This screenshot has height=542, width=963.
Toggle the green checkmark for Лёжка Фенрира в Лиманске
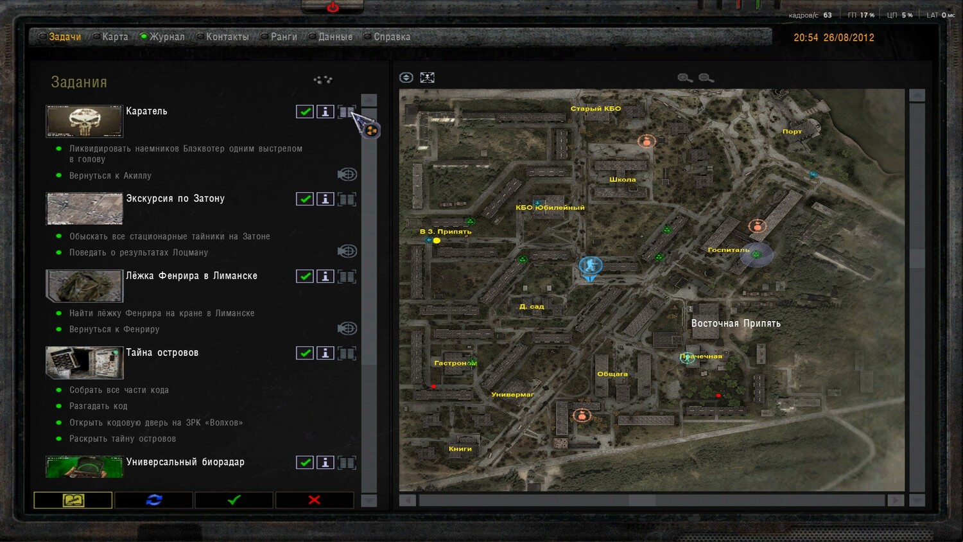(305, 276)
